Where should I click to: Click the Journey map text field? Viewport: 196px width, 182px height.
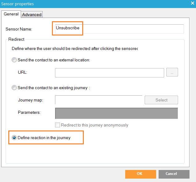pyautogui.click(x=98, y=100)
